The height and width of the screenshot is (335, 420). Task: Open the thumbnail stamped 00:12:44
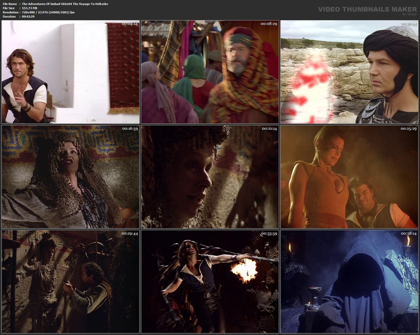coord(349,72)
